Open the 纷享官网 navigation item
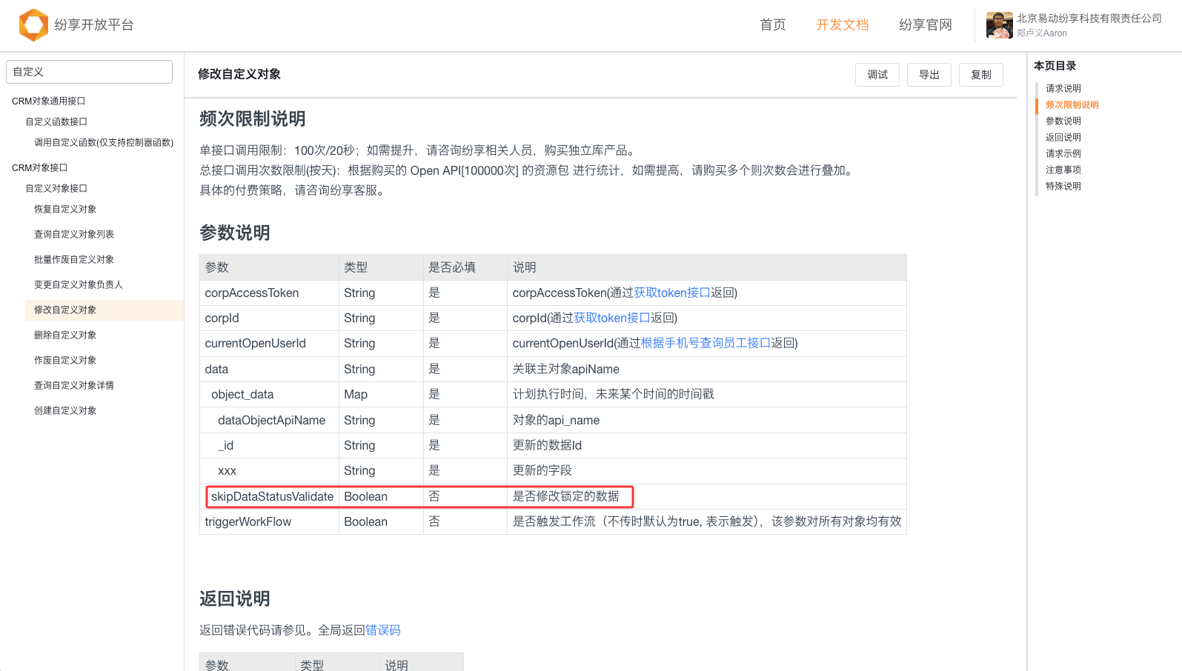 click(x=925, y=24)
